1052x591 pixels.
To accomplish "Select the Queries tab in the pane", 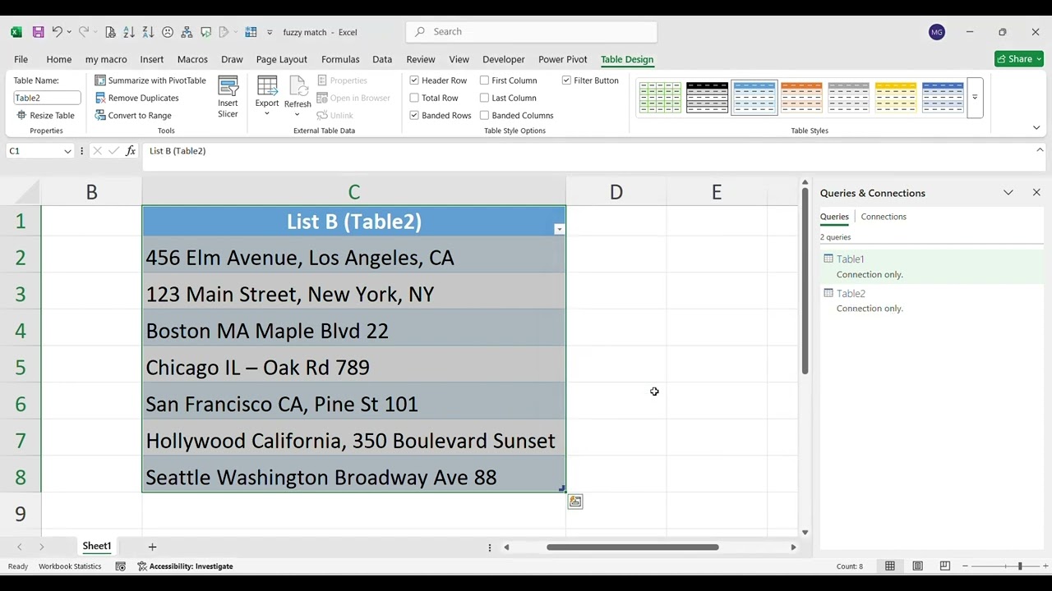I will [834, 217].
